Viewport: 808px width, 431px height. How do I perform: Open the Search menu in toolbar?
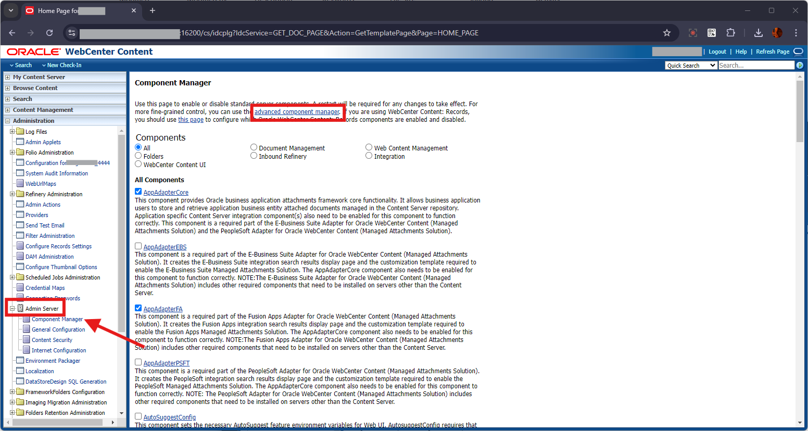point(20,65)
